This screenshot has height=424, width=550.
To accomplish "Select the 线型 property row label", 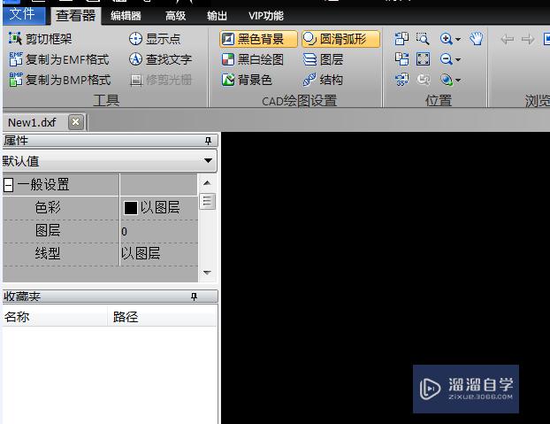I will tap(48, 253).
